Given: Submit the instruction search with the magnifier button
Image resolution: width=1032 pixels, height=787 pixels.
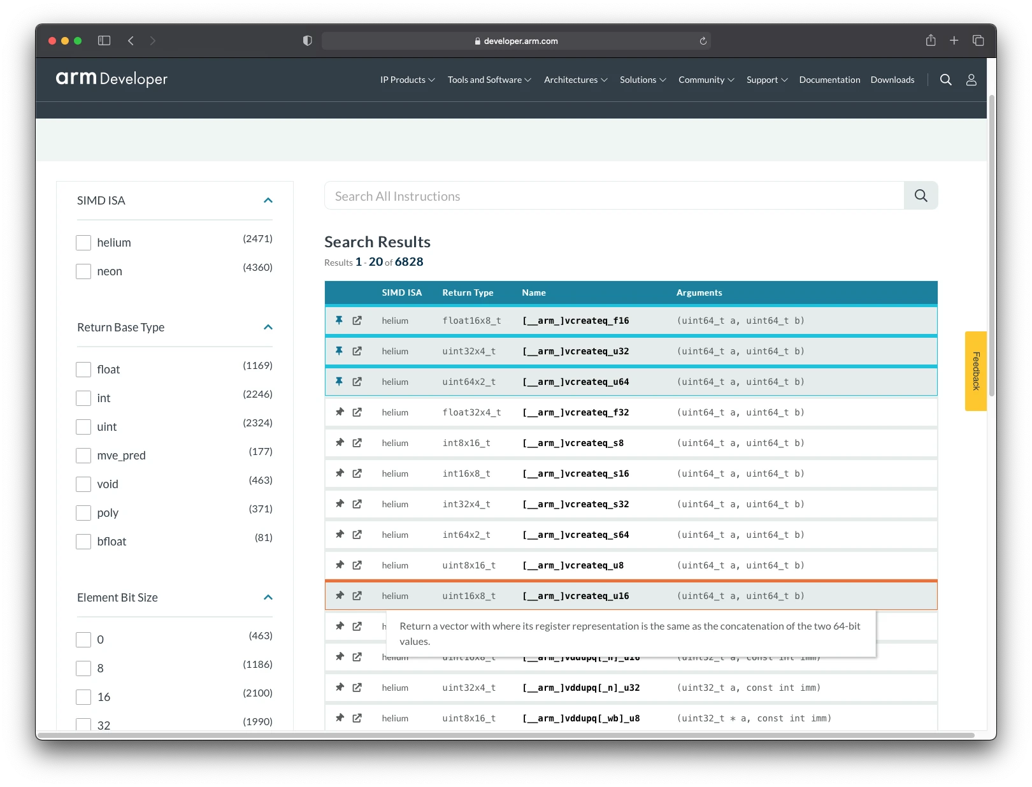Looking at the screenshot, I should 921,196.
